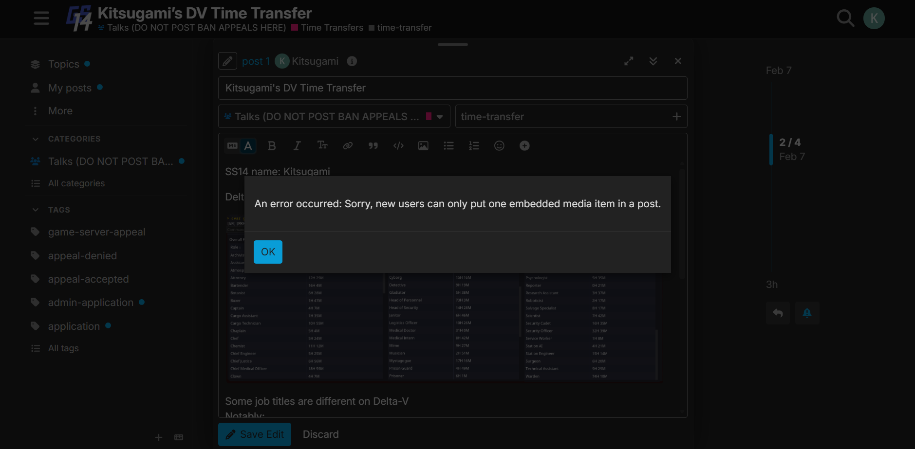This screenshot has width=915, height=449.
Task: Open the category selector dropdown
Action: [334, 117]
